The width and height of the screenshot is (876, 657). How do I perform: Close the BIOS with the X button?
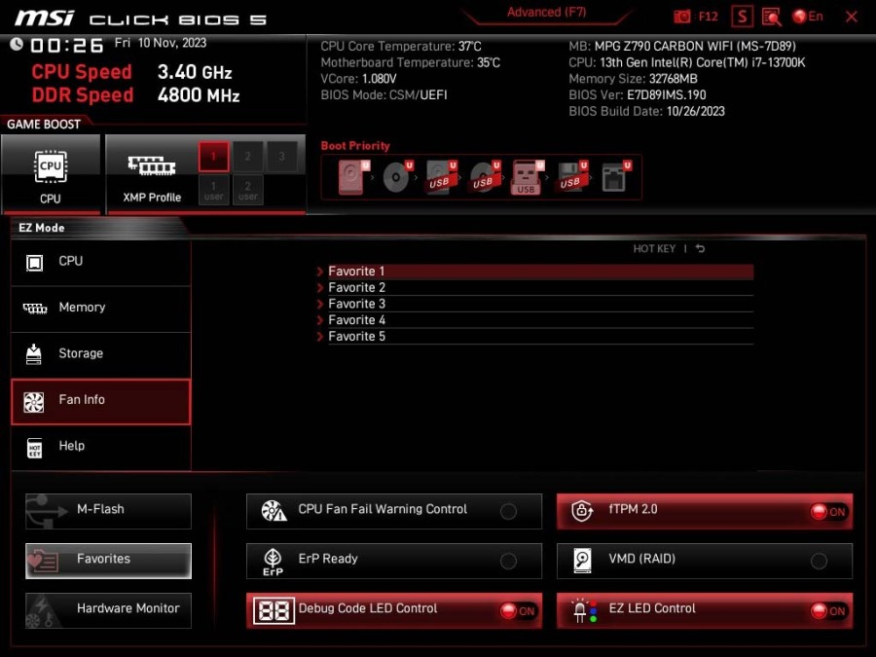[852, 17]
